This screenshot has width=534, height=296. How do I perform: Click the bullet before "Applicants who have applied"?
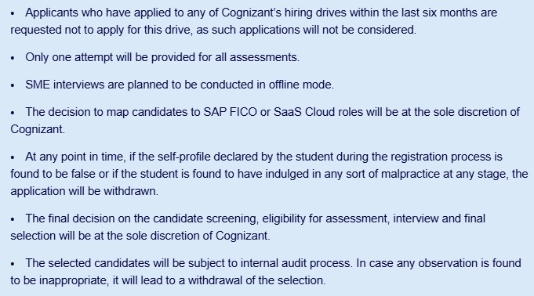[x=13, y=13]
